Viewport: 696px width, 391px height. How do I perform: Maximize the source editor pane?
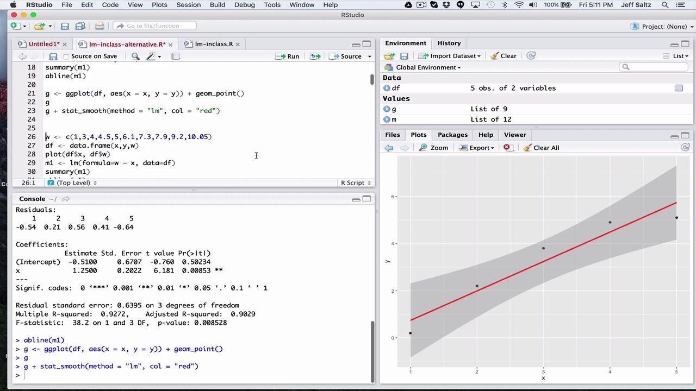click(x=366, y=44)
